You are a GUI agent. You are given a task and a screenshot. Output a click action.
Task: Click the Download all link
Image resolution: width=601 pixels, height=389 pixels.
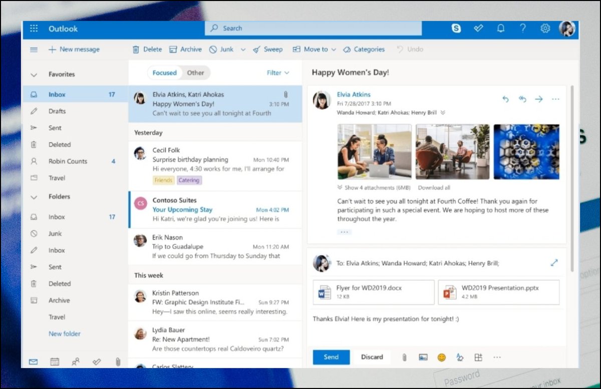[x=434, y=188]
